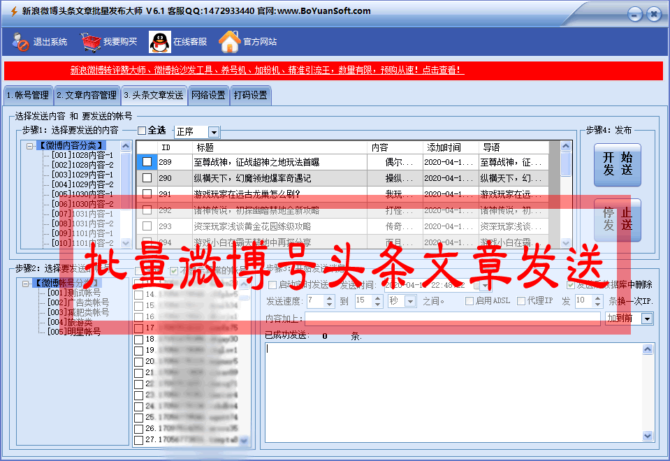Click the shopping cart purchase icon
The width and height of the screenshot is (670, 461).
(x=91, y=42)
